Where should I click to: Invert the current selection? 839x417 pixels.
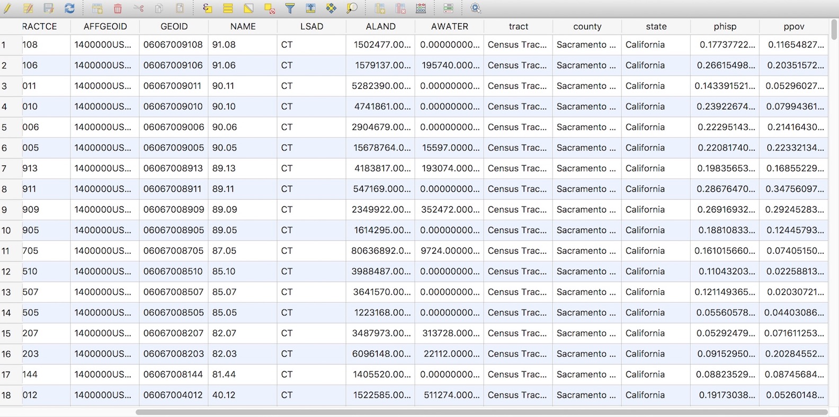[248, 8]
